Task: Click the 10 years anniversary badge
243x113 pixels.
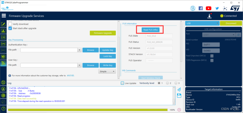Action: point(193,8)
